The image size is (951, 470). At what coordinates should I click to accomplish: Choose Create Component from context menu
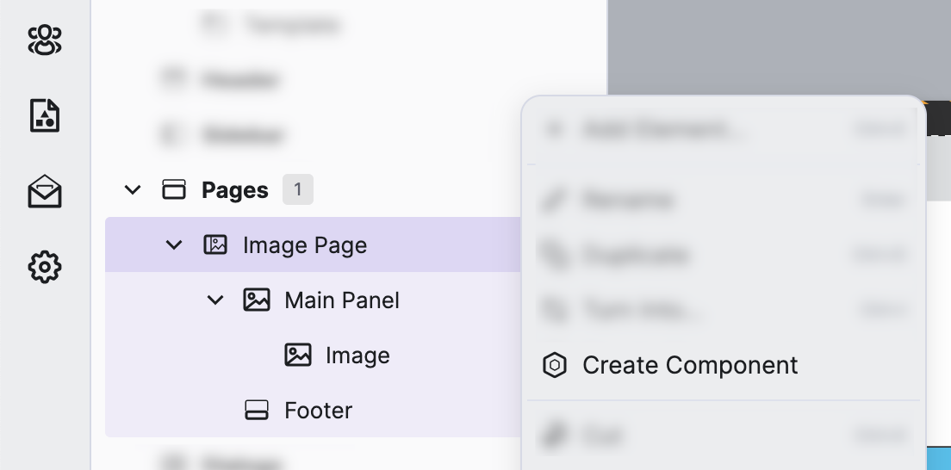690,366
